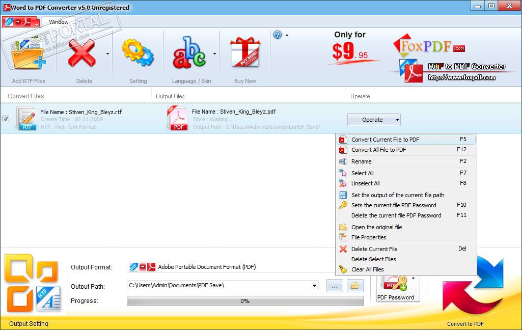Click the RTF to PDF quick access icon

18,22
